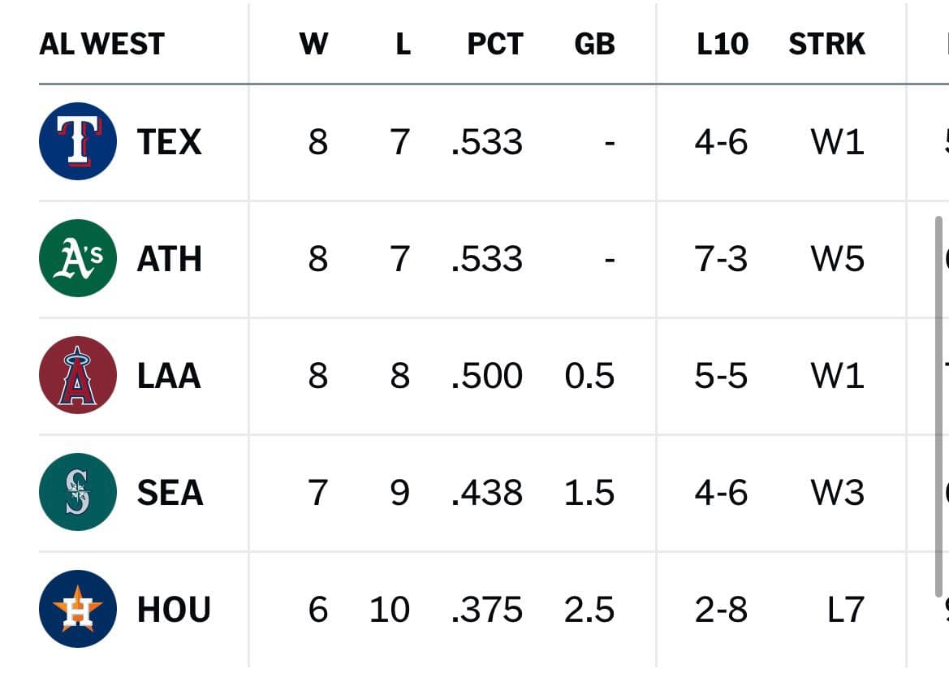Screen dimensions: 949x686
Task: Sort standings by PCT column header
Action: tap(495, 44)
